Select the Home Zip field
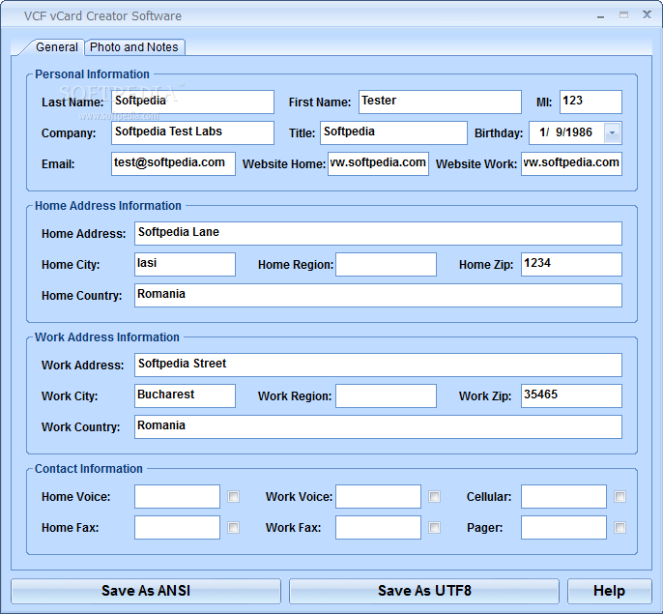The image size is (663, 614). [571, 265]
